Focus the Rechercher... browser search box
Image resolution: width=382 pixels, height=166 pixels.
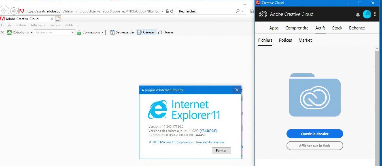point(206,11)
